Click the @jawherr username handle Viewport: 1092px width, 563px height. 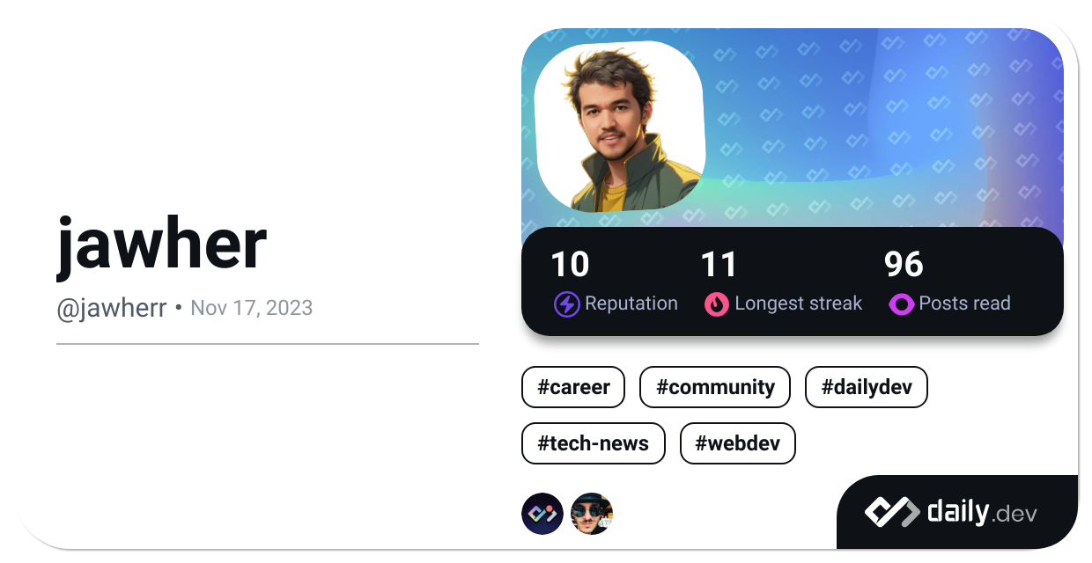[x=112, y=308]
